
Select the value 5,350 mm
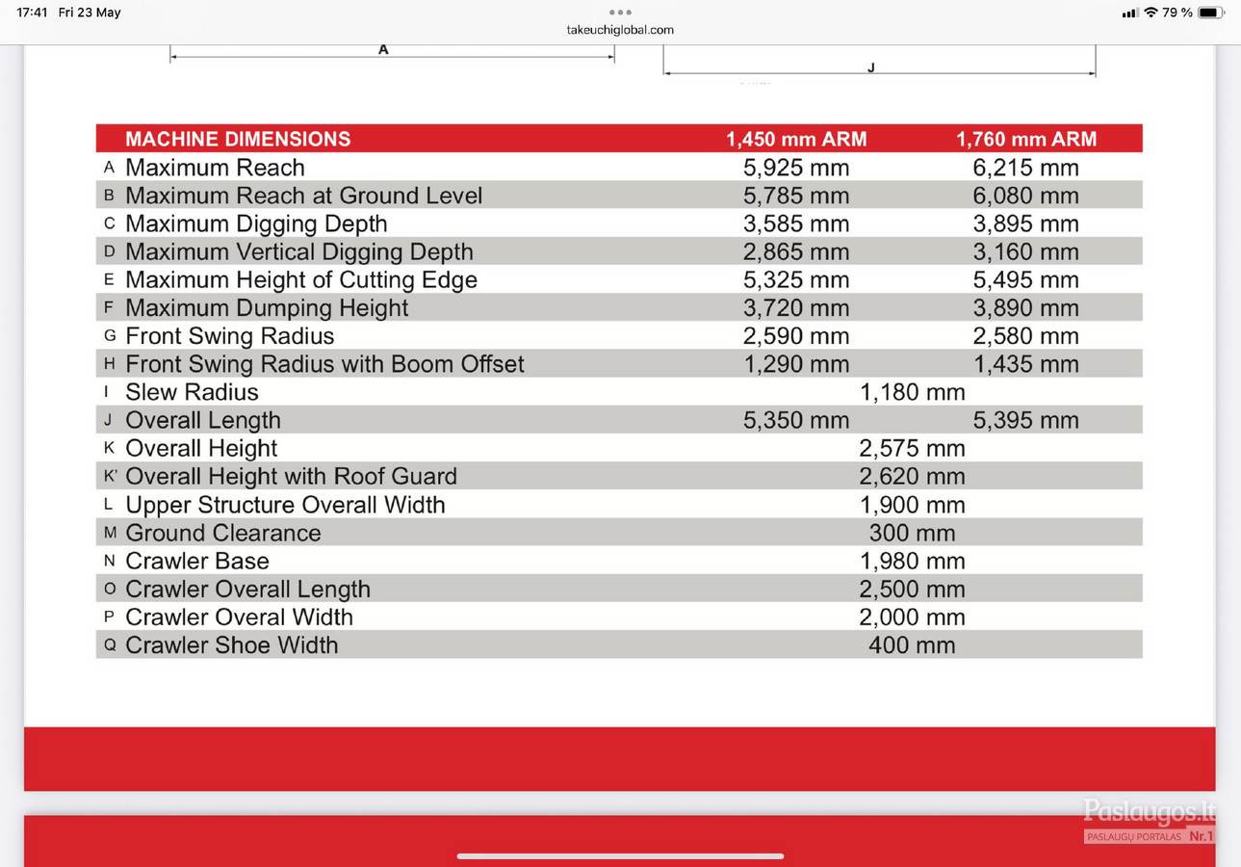pyautogui.click(x=796, y=420)
